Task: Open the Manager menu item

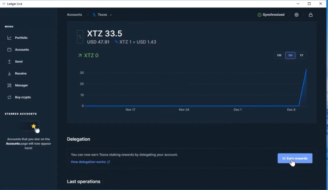Action: tap(21, 85)
